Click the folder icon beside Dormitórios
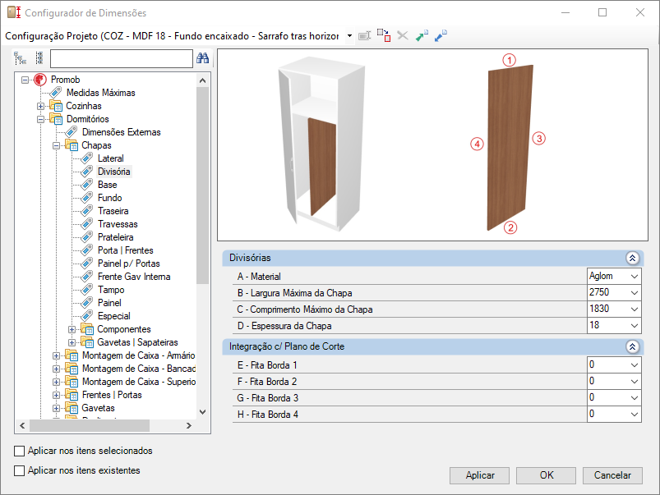Image resolution: width=660 pixels, height=495 pixels. pyautogui.click(x=56, y=119)
